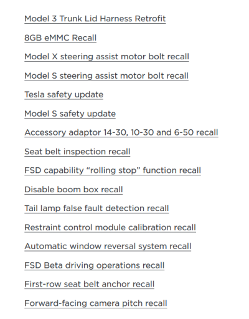Open Accessory adaptor 14-30, 10-30 and 6-50 recall
The height and width of the screenshot is (319, 249).
[121, 132]
